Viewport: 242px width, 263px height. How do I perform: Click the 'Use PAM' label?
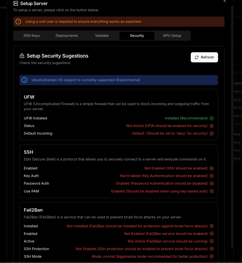click(32, 191)
